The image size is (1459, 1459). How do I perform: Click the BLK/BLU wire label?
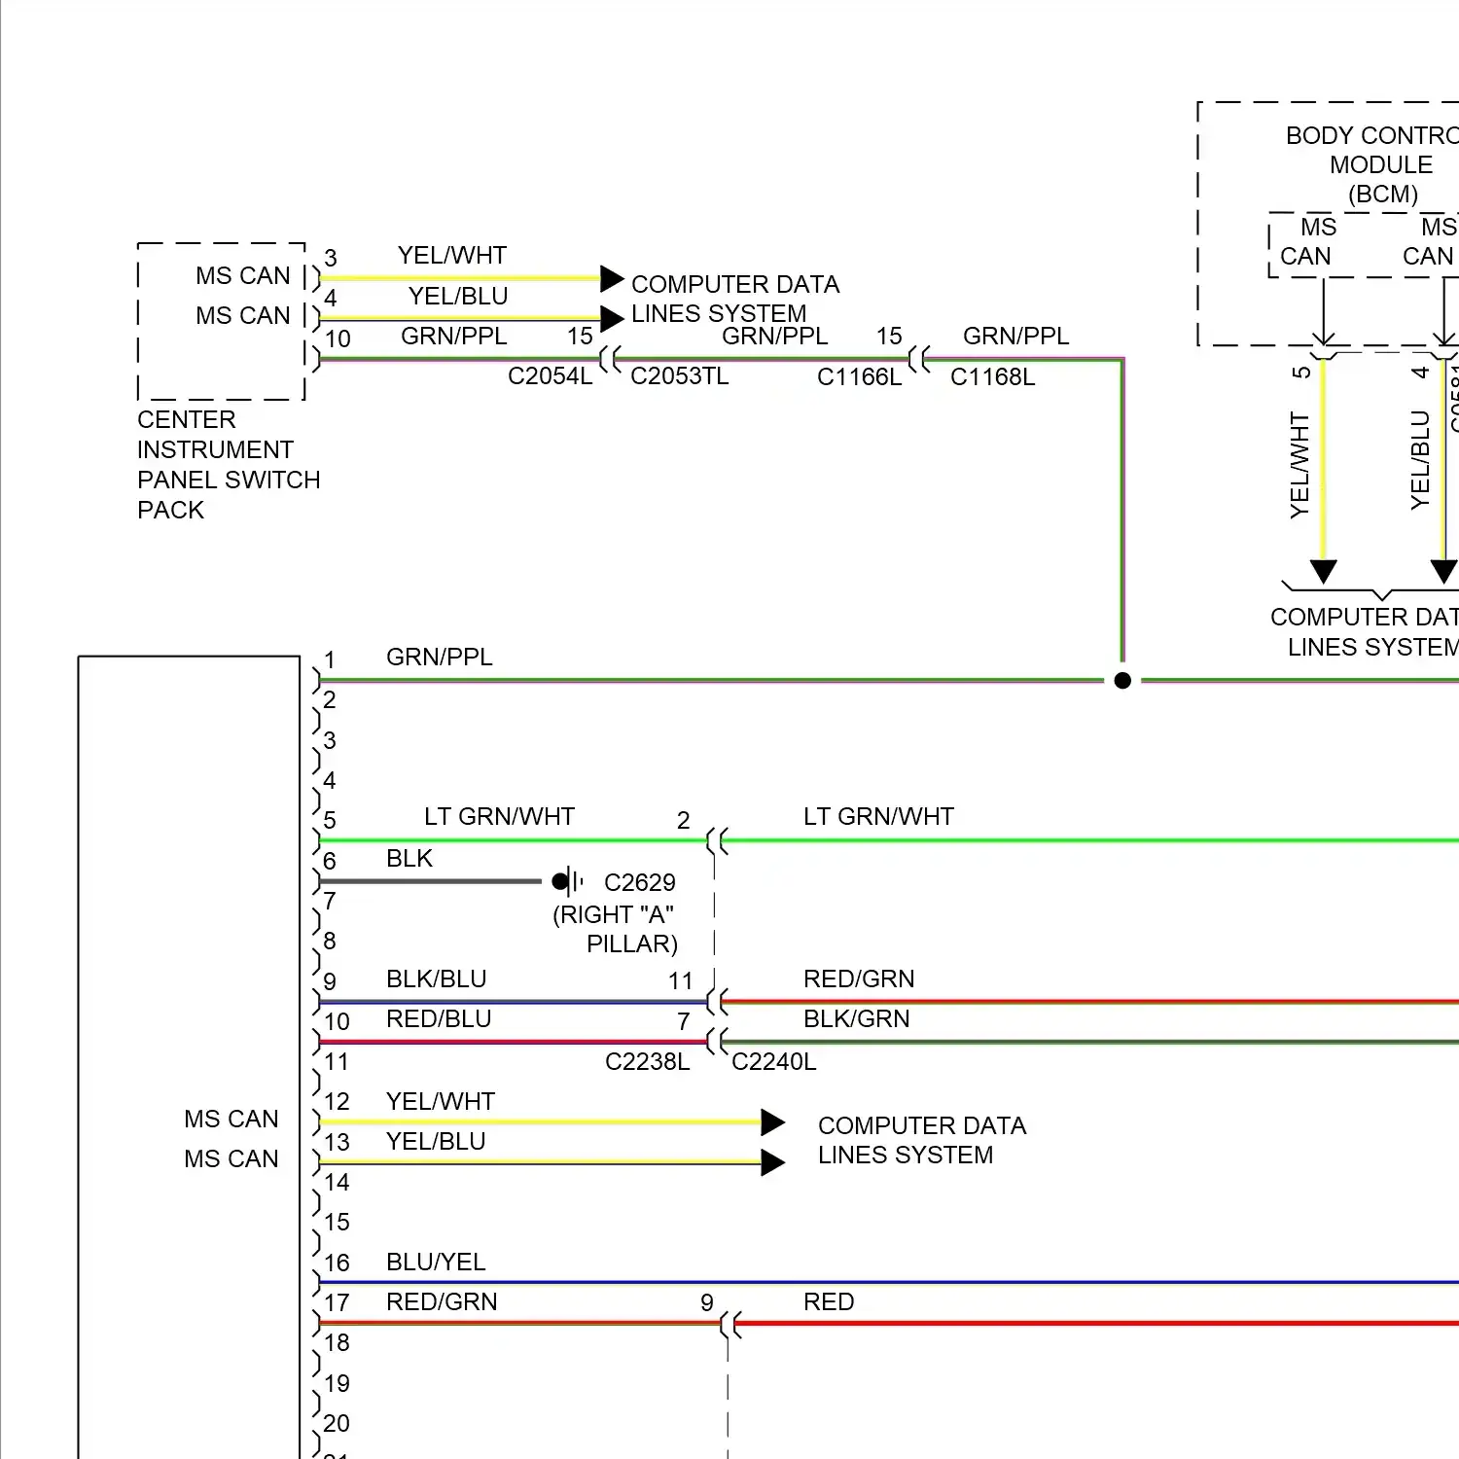pos(436,979)
